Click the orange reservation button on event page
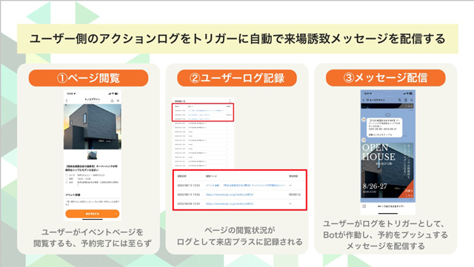Screen dimensions: 474x267 [x=92, y=214]
